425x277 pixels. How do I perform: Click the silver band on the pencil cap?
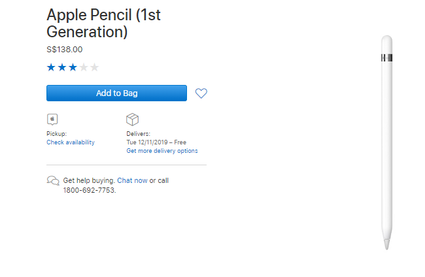pyautogui.click(x=387, y=58)
